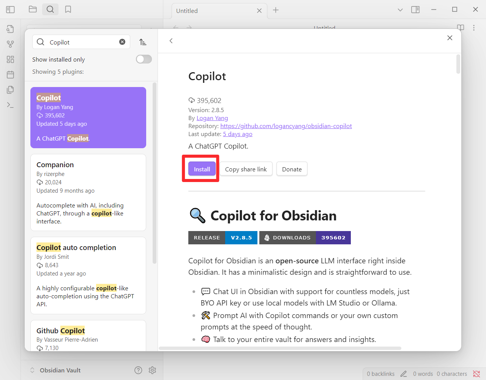Clear the Copilot search field
The width and height of the screenshot is (486, 380).
click(122, 42)
